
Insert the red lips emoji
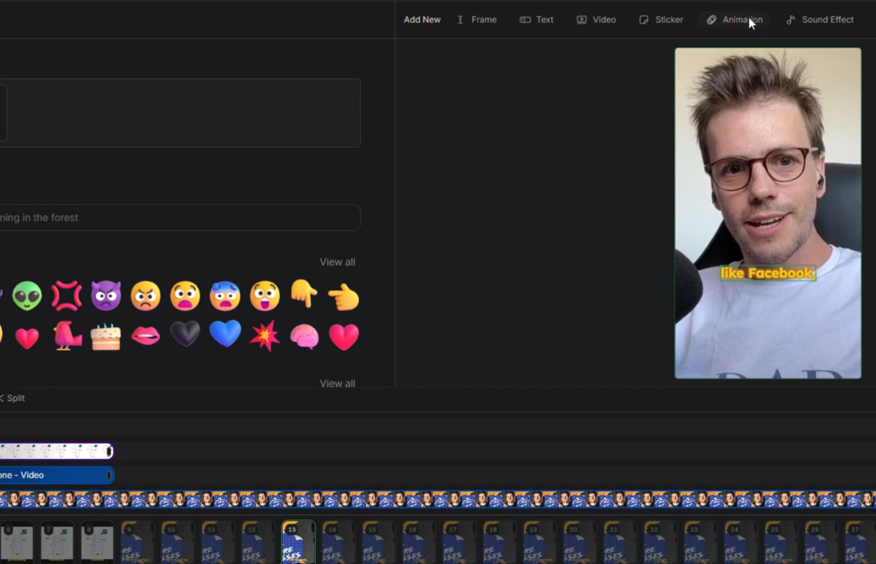[x=146, y=336]
